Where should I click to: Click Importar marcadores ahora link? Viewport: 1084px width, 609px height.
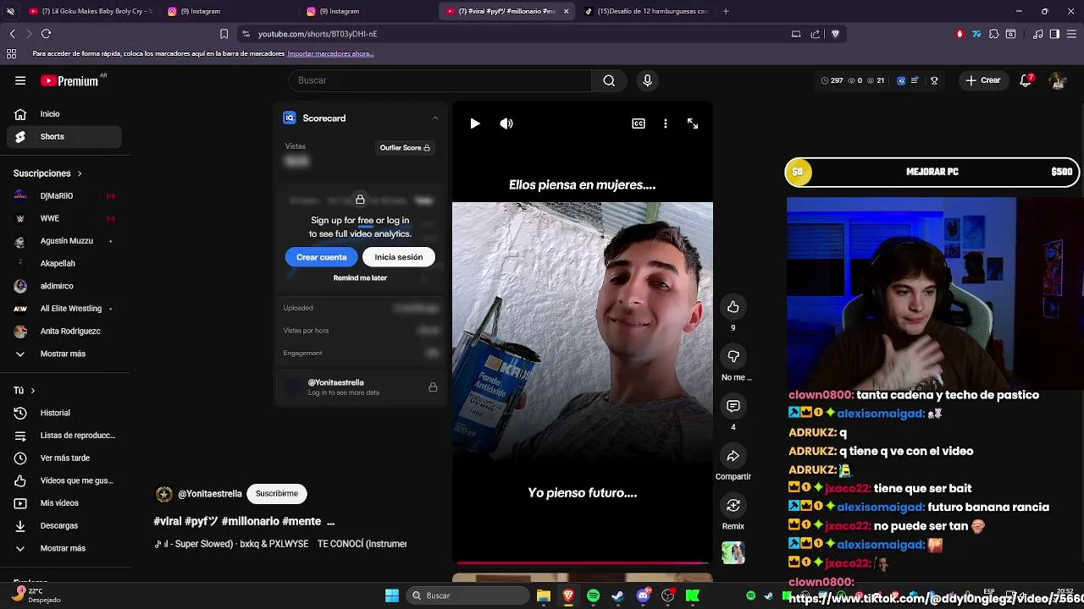click(x=330, y=53)
